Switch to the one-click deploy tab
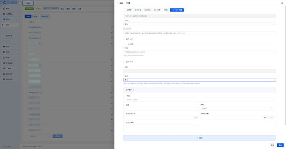Screen dimensions: 286x149 coord(128,10)
